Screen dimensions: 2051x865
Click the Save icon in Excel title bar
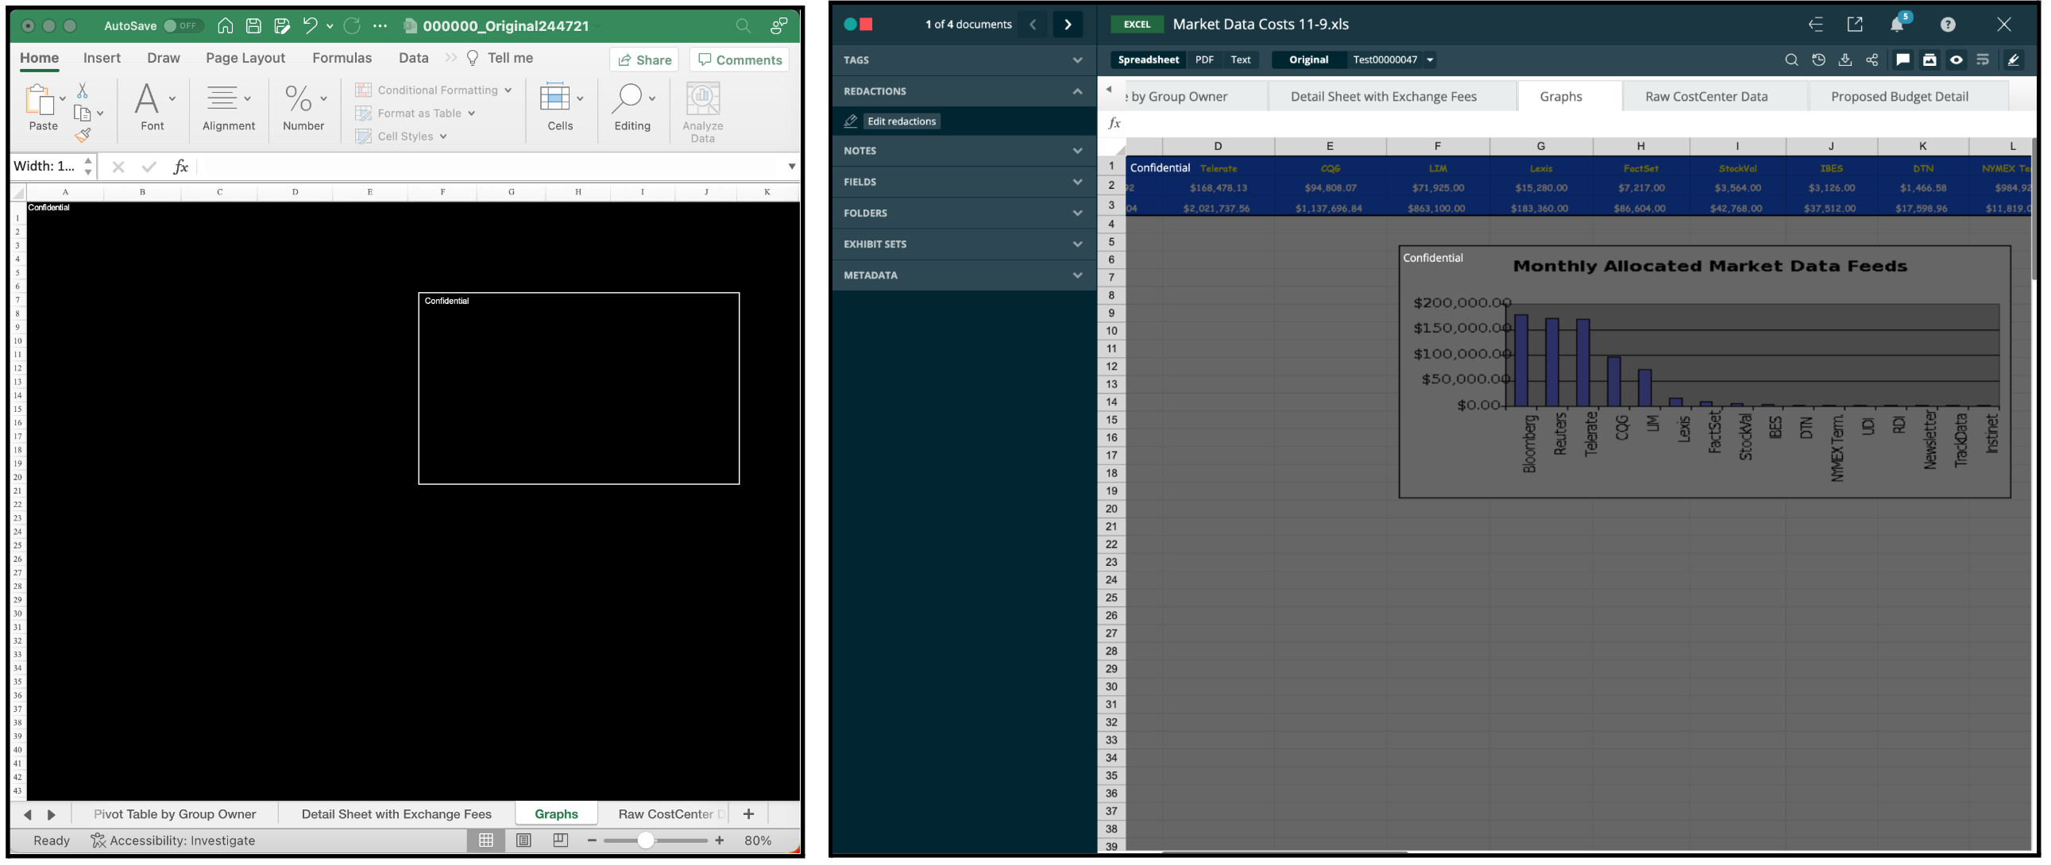pyautogui.click(x=253, y=25)
